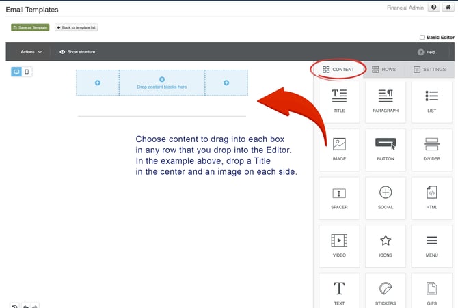Select the Icons content block
The image size is (458, 308).
386,246
